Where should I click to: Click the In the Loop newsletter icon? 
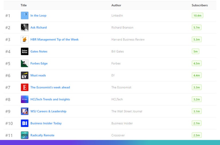pos(25,15)
